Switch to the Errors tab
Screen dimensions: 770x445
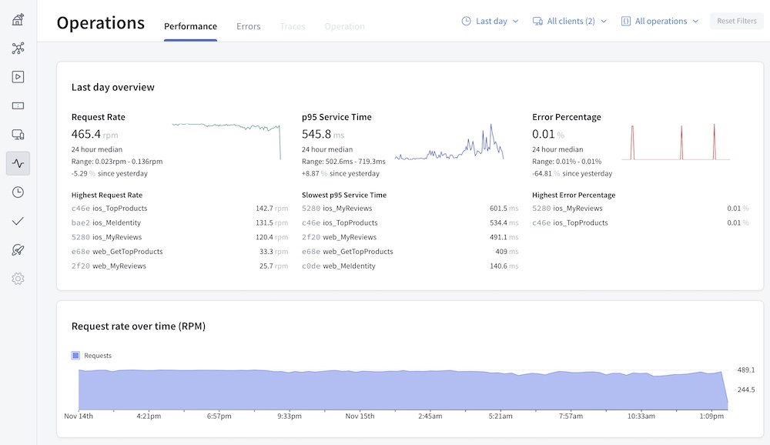pyautogui.click(x=248, y=27)
